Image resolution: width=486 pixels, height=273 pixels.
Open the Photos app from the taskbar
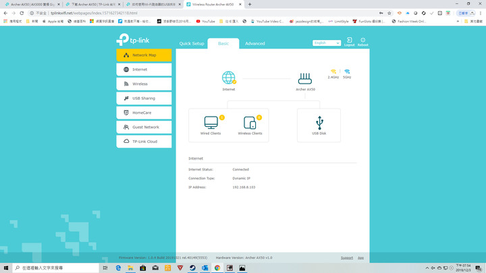pyautogui.click(x=242, y=268)
